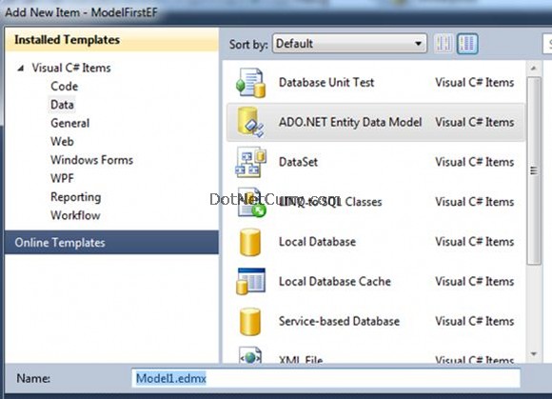
Task: Select the Database Unit Test icon
Action: click(x=250, y=83)
